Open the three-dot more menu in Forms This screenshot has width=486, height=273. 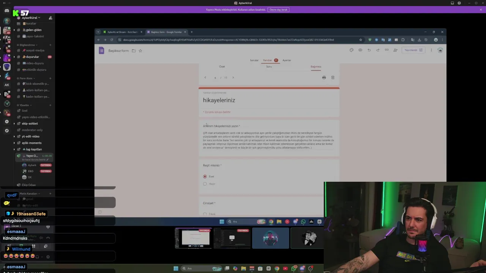coord(431,50)
